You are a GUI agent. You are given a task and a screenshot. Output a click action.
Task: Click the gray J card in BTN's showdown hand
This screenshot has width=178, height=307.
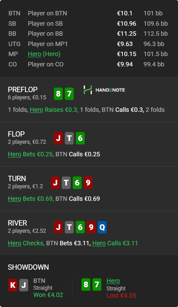pos(24,285)
